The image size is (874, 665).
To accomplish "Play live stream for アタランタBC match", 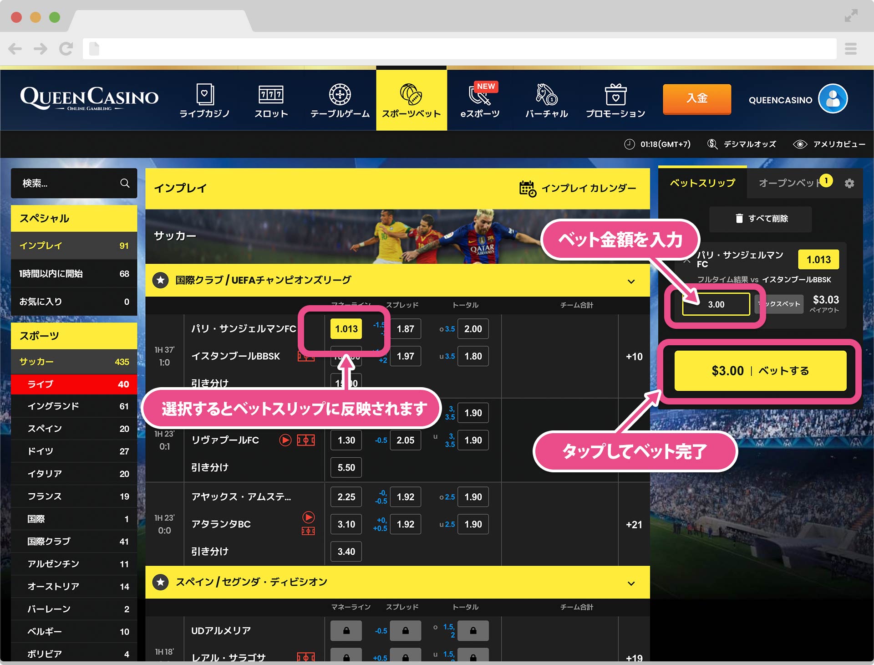I will pos(308,517).
